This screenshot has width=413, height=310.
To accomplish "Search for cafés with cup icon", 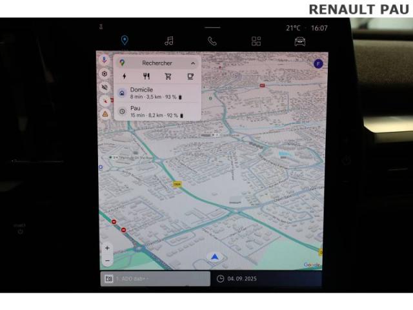I will (190, 76).
